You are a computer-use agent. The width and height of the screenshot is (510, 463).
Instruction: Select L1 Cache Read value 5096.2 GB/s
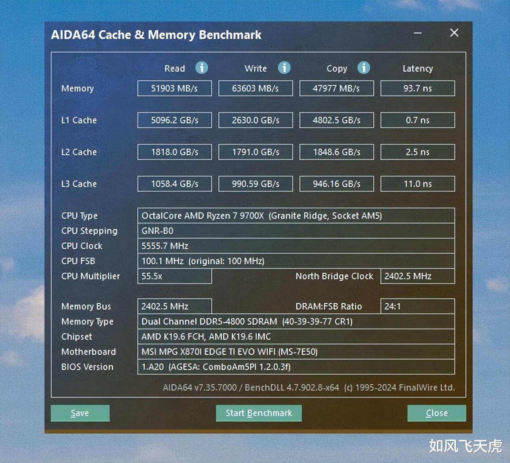(175, 120)
